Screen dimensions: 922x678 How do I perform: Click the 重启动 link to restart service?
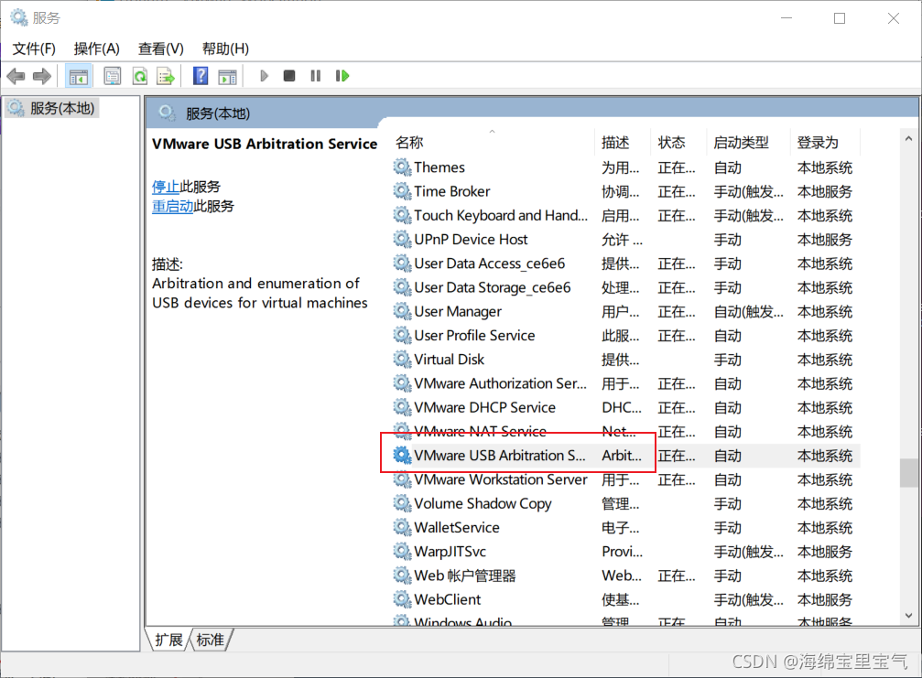click(x=172, y=206)
